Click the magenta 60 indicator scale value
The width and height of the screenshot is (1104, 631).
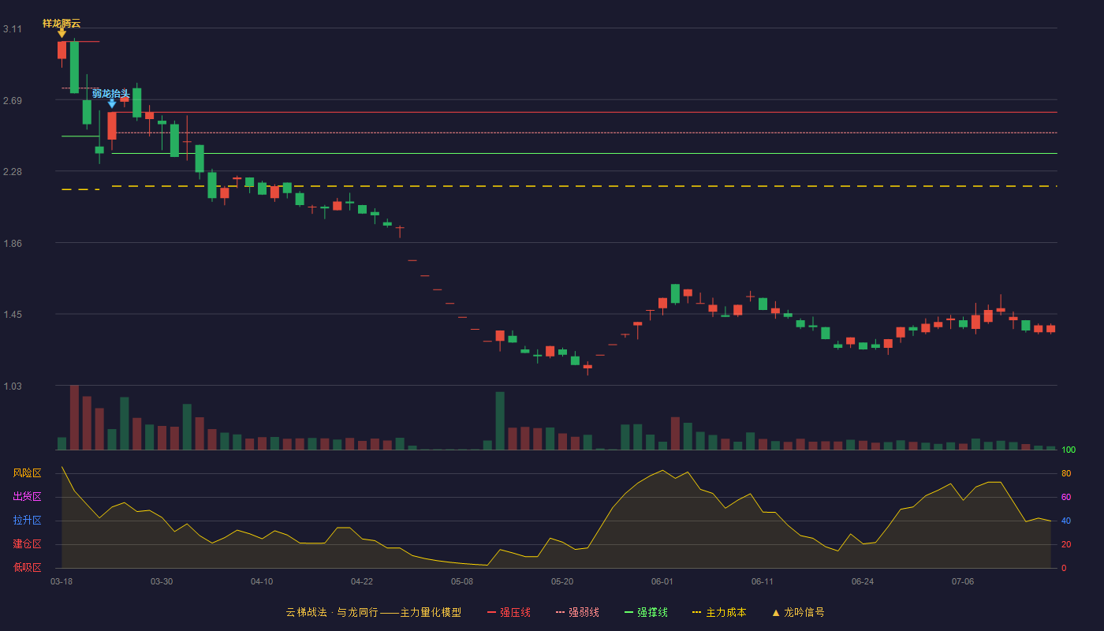pyautogui.click(x=1066, y=497)
